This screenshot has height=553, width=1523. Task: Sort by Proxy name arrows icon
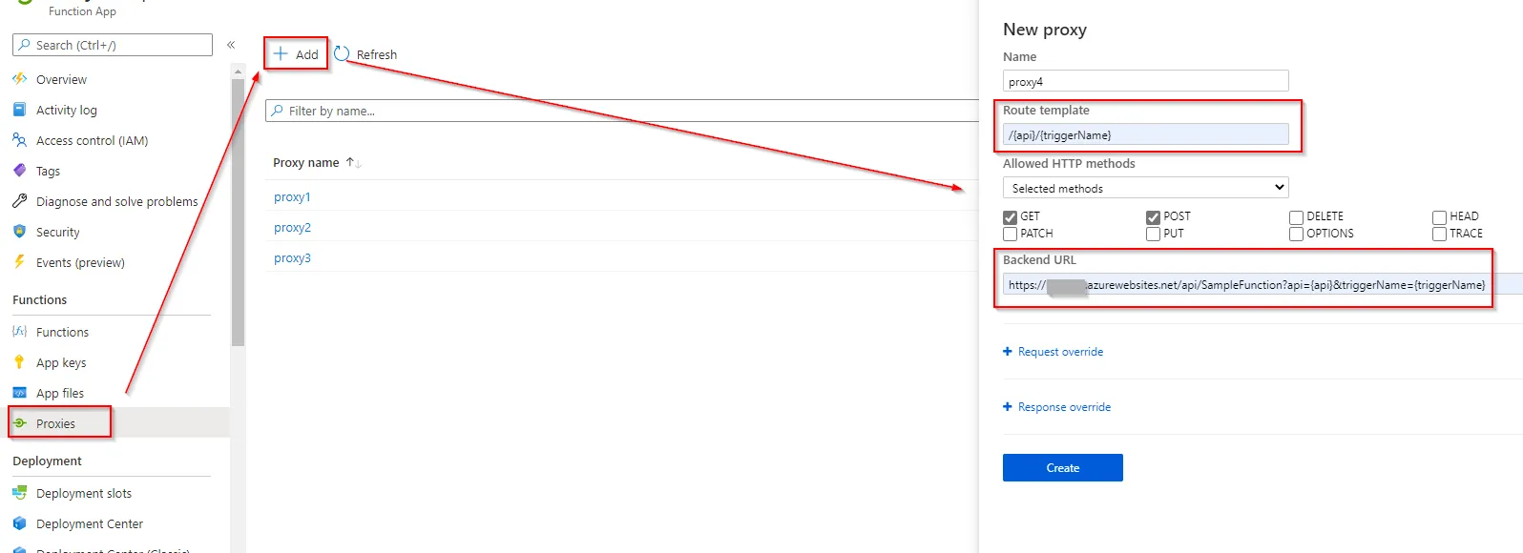coord(353,163)
